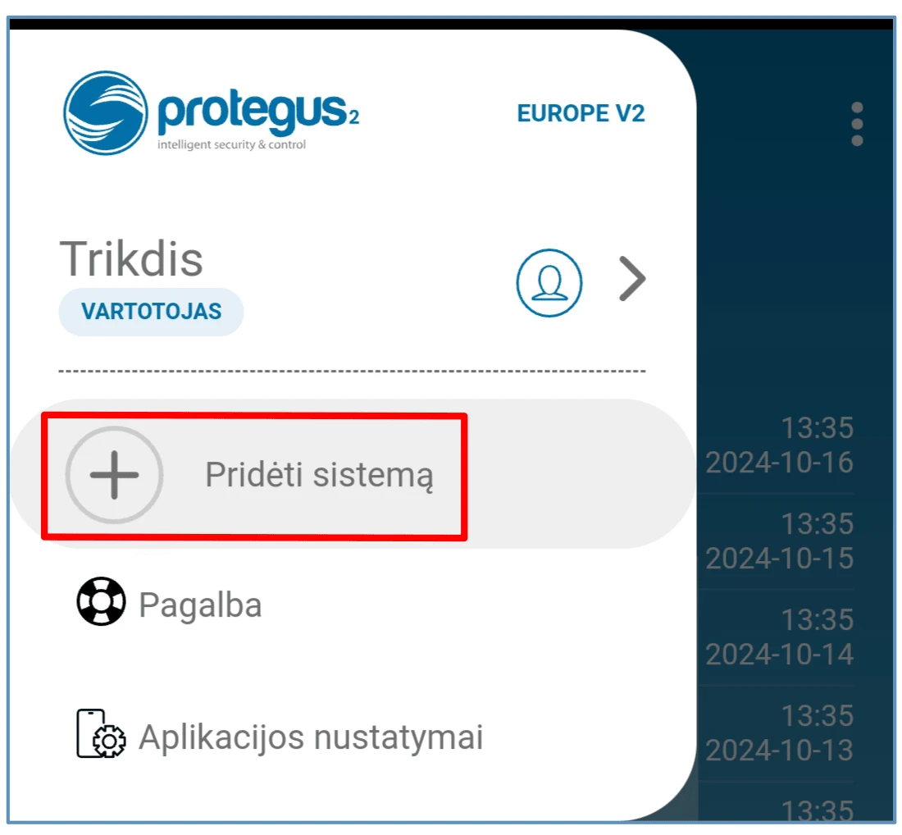This screenshot has width=902, height=835.
Task: Click the protegus intelligent security tagline text
Action: [232, 144]
